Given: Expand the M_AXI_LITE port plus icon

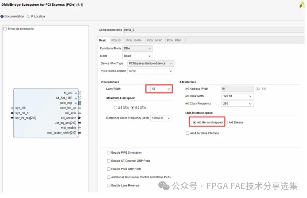Looking at the screenshot, I should pos(76,98).
